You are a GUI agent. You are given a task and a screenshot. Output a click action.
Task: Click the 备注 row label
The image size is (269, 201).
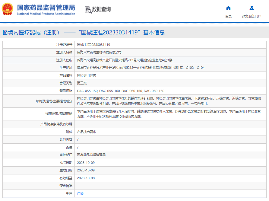pyautogui.click(x=69, y=147)
